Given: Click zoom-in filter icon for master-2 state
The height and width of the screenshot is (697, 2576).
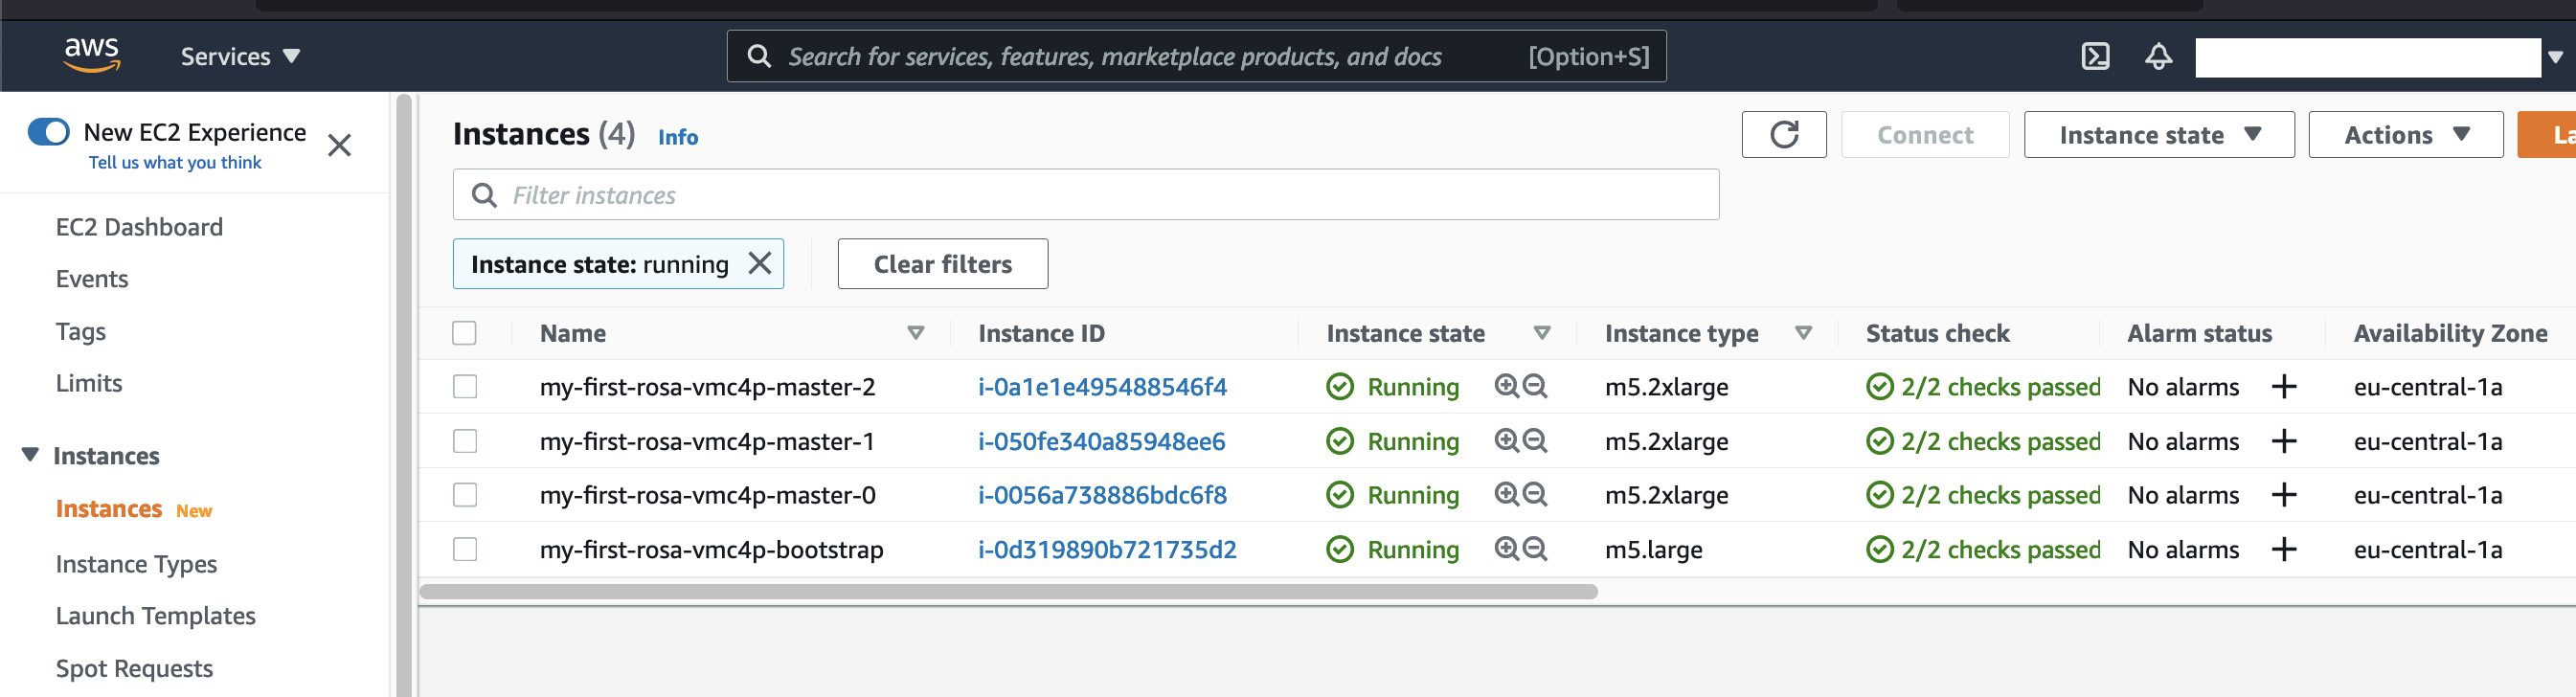Looking at the screenshot, I should (1506, 387).
